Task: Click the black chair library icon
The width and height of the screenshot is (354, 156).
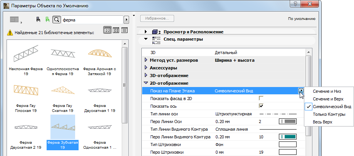Action: (x=38, y=19)
